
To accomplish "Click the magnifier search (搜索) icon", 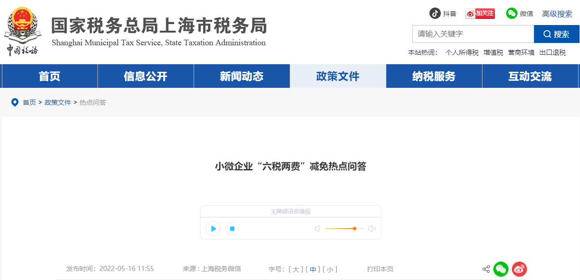I will [x=548, y=34].
